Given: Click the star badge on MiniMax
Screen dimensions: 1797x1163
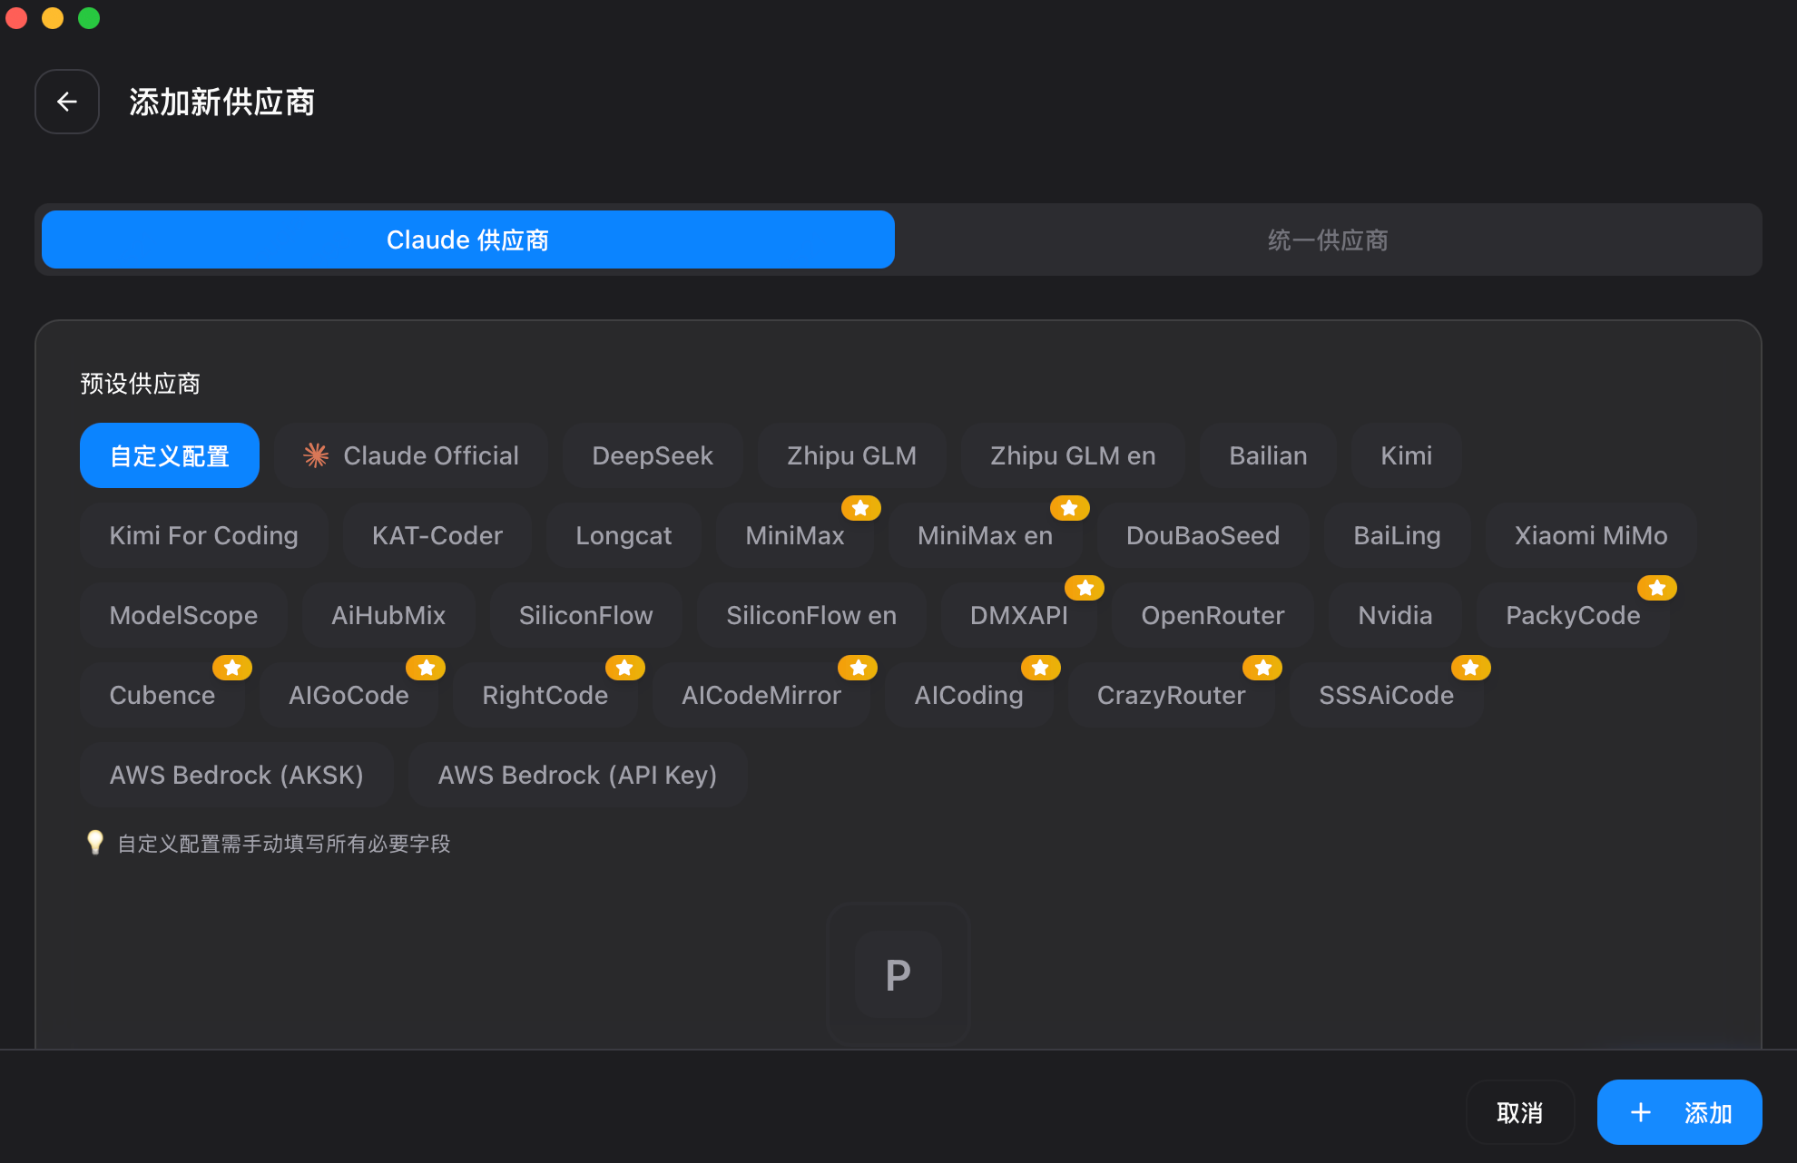Looking at the screenshot, I should (x=860, y=508).
